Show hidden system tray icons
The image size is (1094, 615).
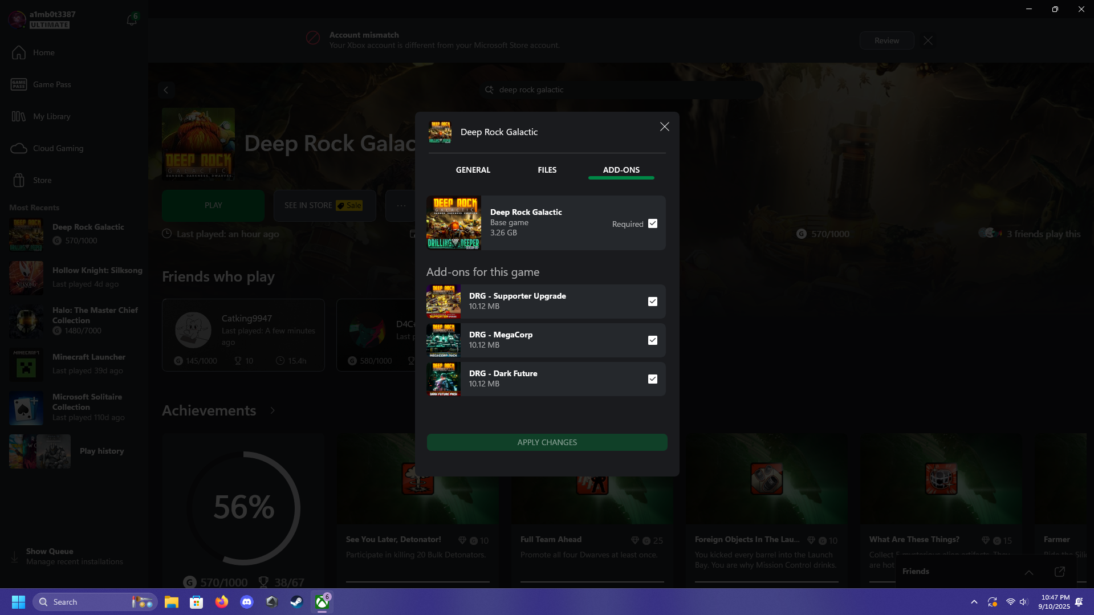coord(974,602)
